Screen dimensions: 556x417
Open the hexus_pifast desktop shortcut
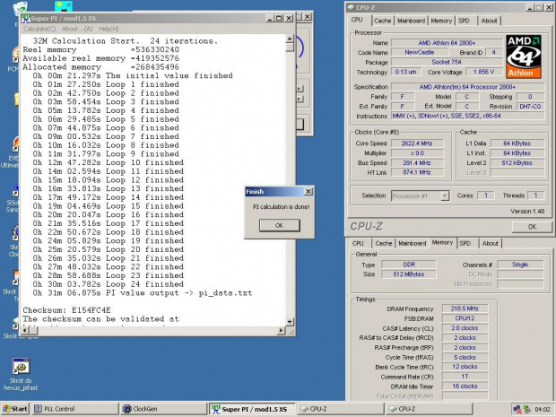21,374
